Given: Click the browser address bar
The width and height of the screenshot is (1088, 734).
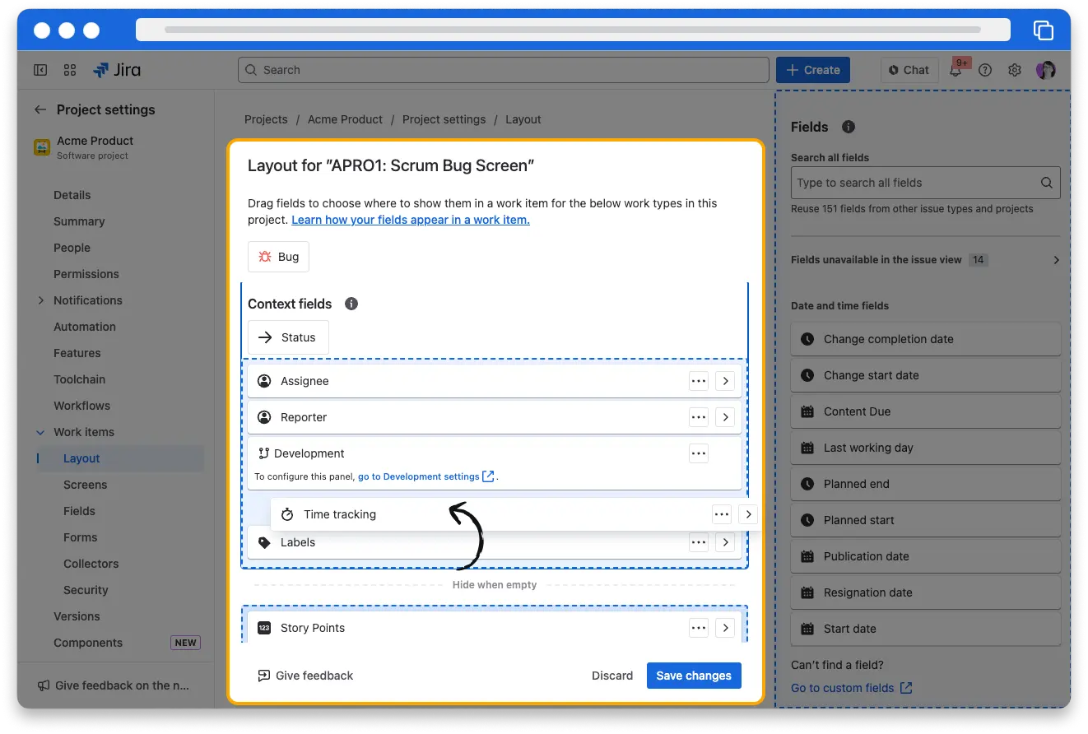Looking at the screenshot, I should 572,30.
